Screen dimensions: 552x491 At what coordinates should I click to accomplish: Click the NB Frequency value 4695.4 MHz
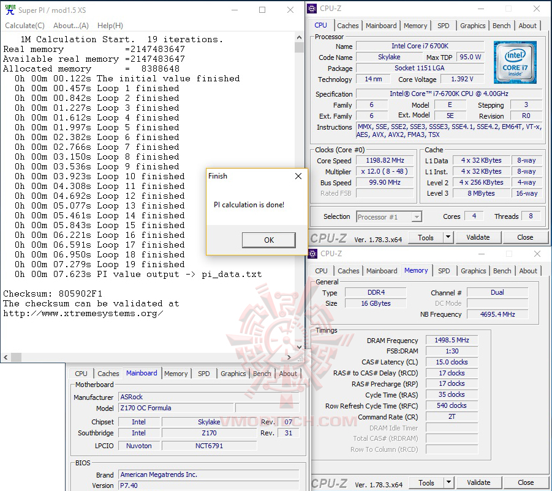click(497, 314)
